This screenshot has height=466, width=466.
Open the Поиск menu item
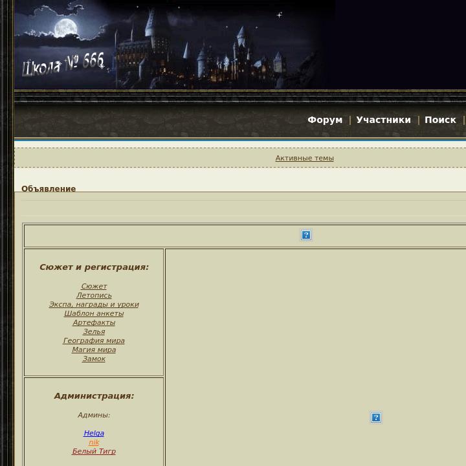coord(440,120)
